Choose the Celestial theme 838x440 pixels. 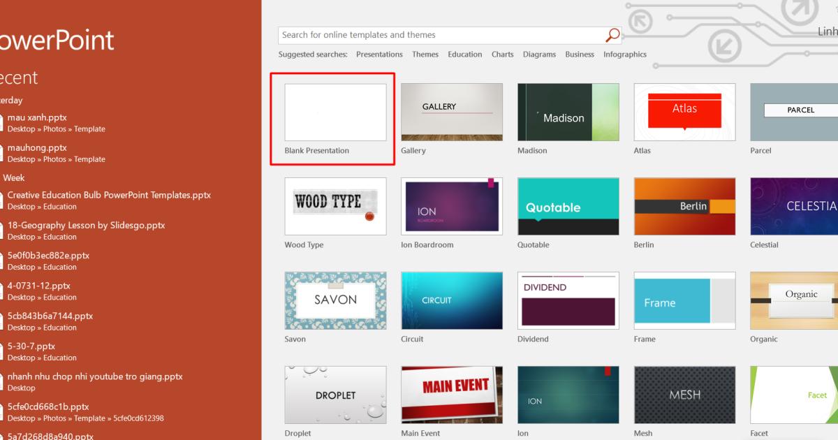pyautogui.click(x=800, y=206)
